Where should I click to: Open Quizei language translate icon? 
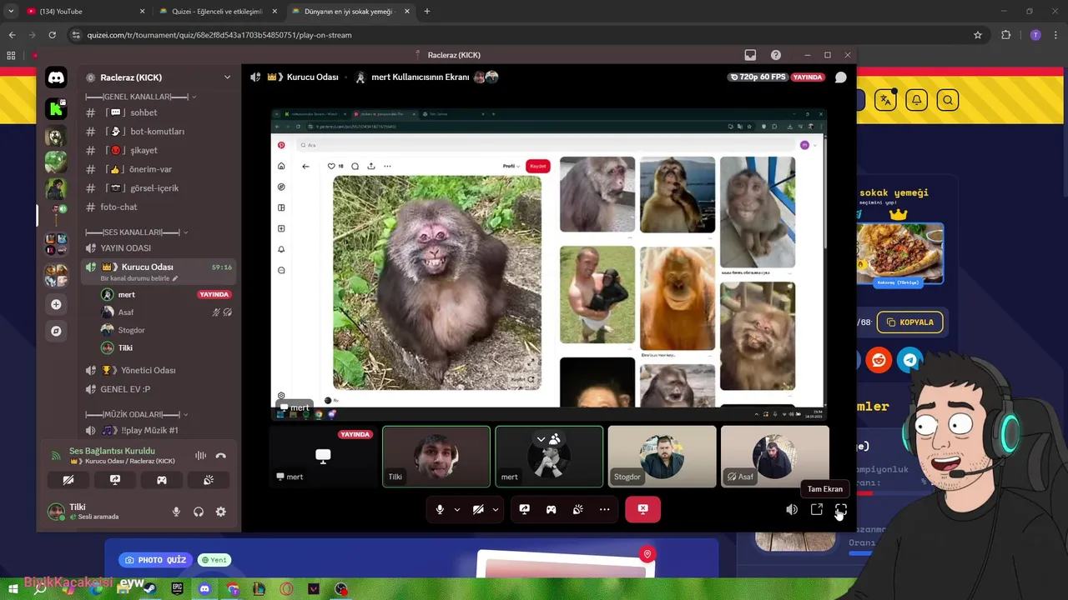[885, 100]
